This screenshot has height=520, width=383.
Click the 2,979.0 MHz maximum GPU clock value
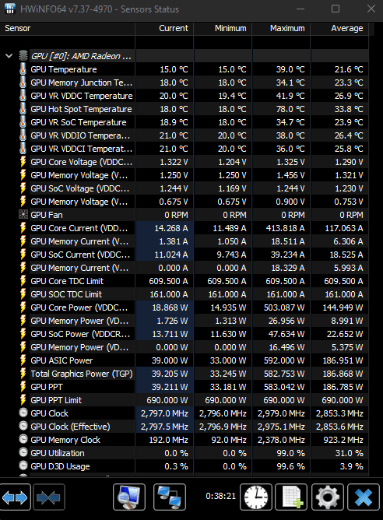(281, 413)
